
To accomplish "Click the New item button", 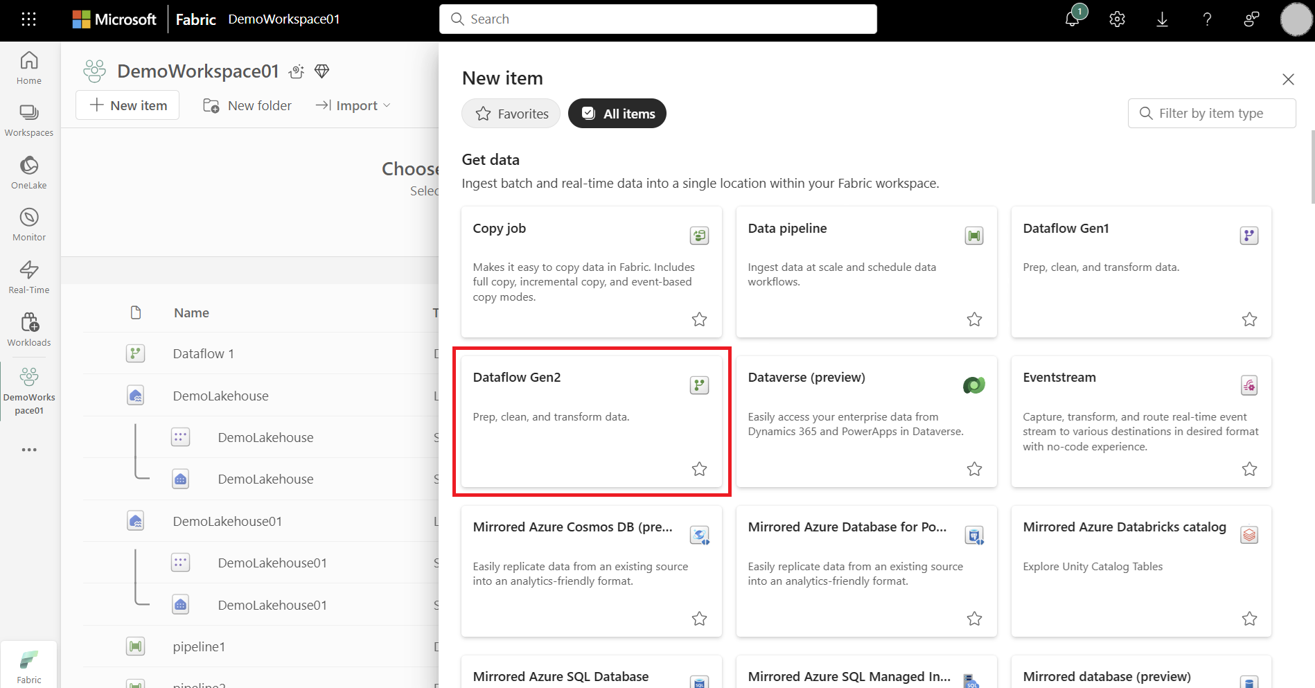I will click(127, 105).
